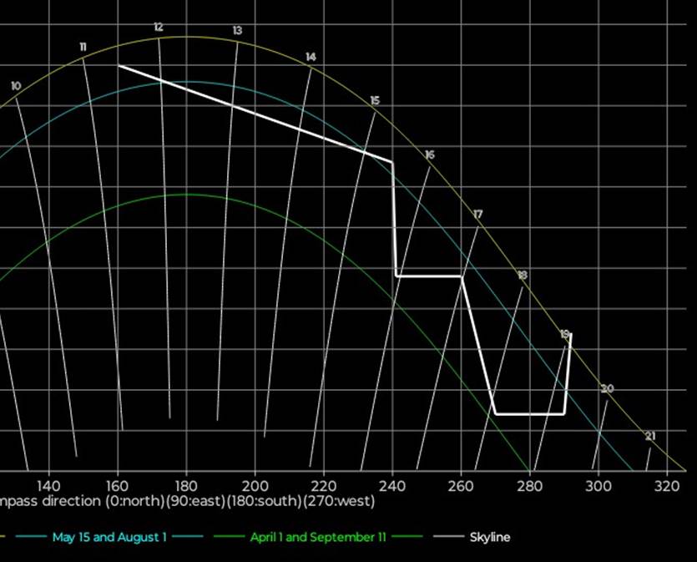Toggle the May 15 and August 1 legend entry
The width and height of the screenshot is (697, 562).
(109, 537)
